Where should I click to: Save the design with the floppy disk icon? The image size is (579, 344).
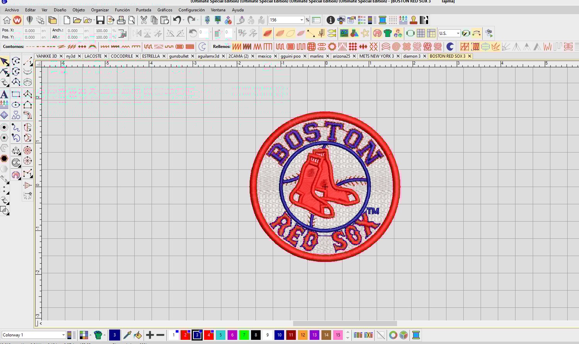click(100, 20)
